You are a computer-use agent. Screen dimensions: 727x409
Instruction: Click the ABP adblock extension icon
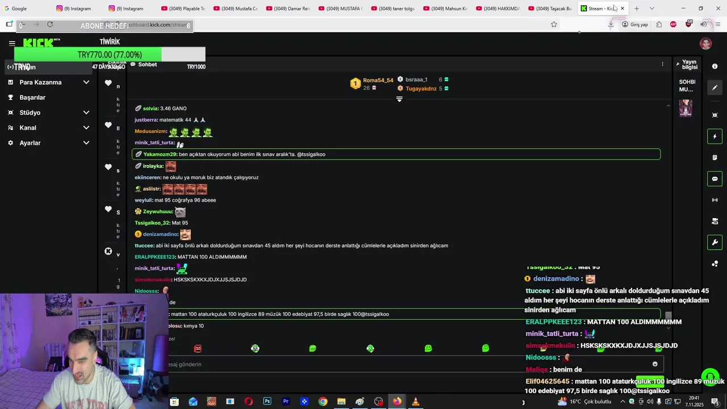(673, 24)
